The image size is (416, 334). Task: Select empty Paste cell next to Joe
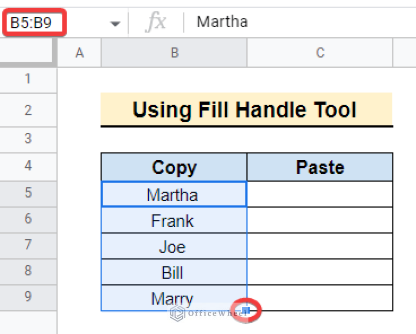click(x=320, y=246)
